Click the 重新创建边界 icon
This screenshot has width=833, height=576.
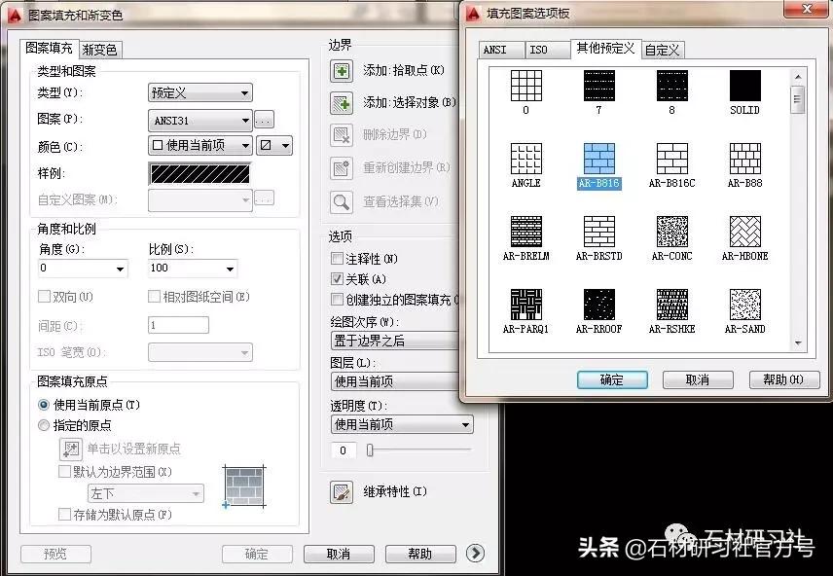(341, 167)
